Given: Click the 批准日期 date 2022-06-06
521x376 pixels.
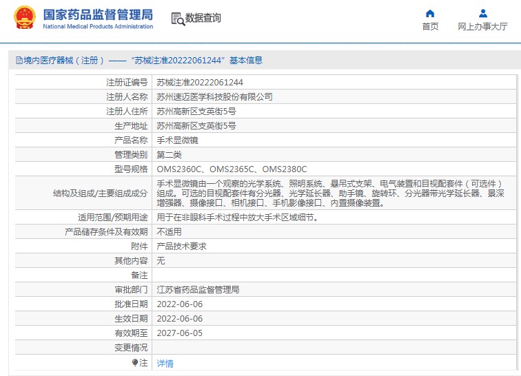Looking at the screenshot, I should 180,304.
